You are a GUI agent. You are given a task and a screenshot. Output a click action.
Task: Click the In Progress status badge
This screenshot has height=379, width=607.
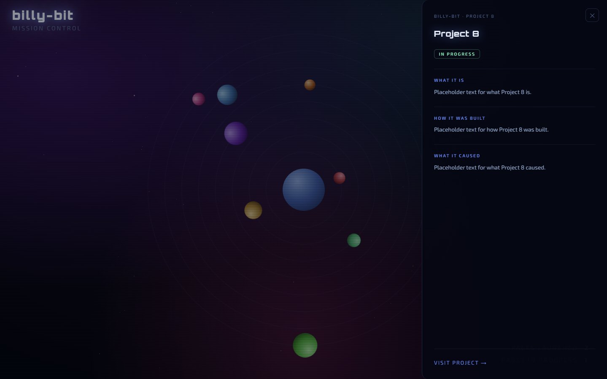pos(457,54)
